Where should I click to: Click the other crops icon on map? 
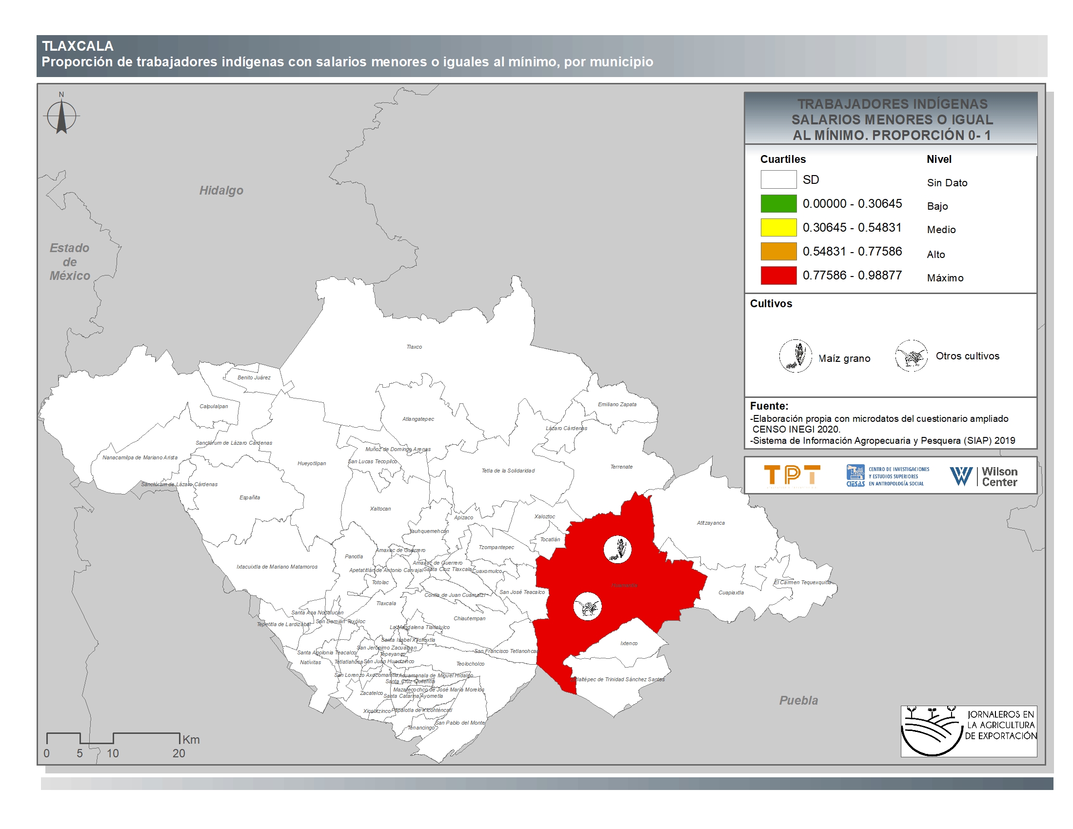587,607
